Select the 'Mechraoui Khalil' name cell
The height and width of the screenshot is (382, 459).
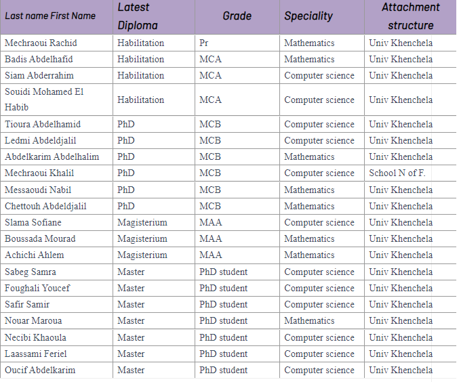click(39, 173)
